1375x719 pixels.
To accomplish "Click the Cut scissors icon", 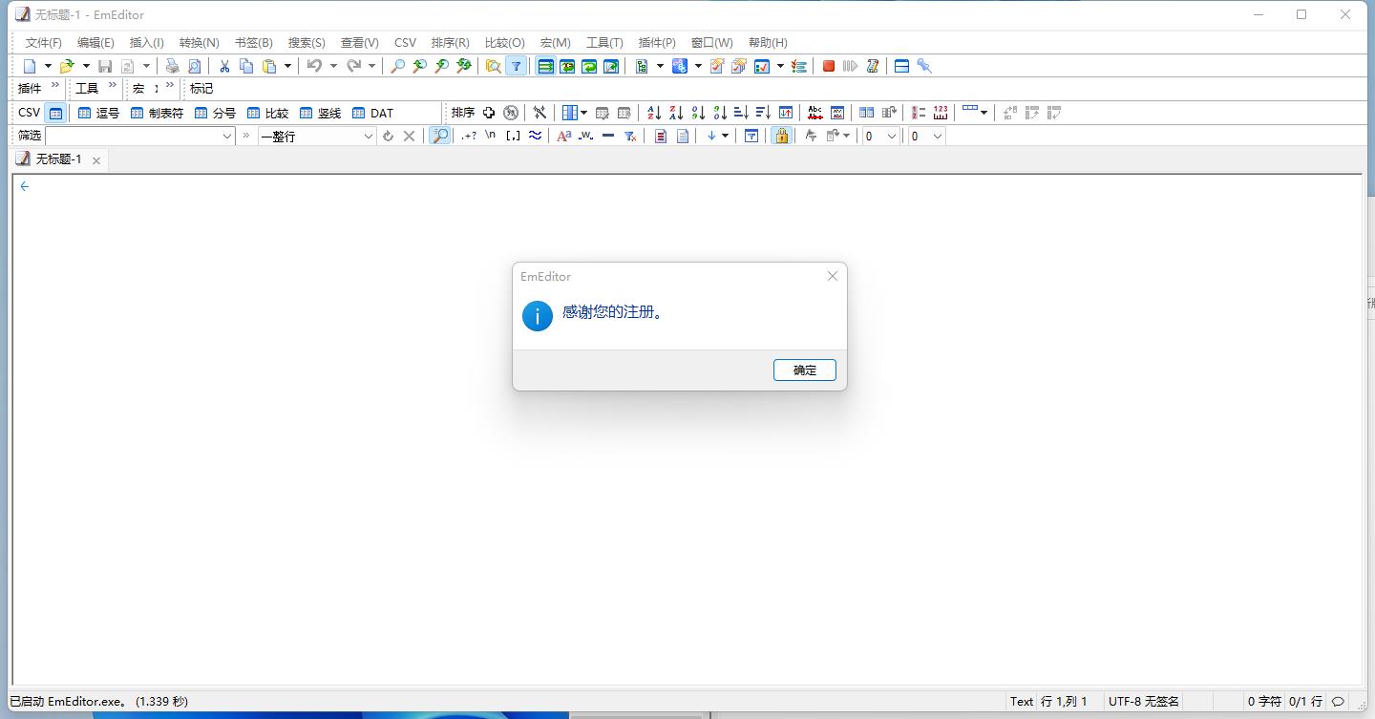I will coord(224,66).
